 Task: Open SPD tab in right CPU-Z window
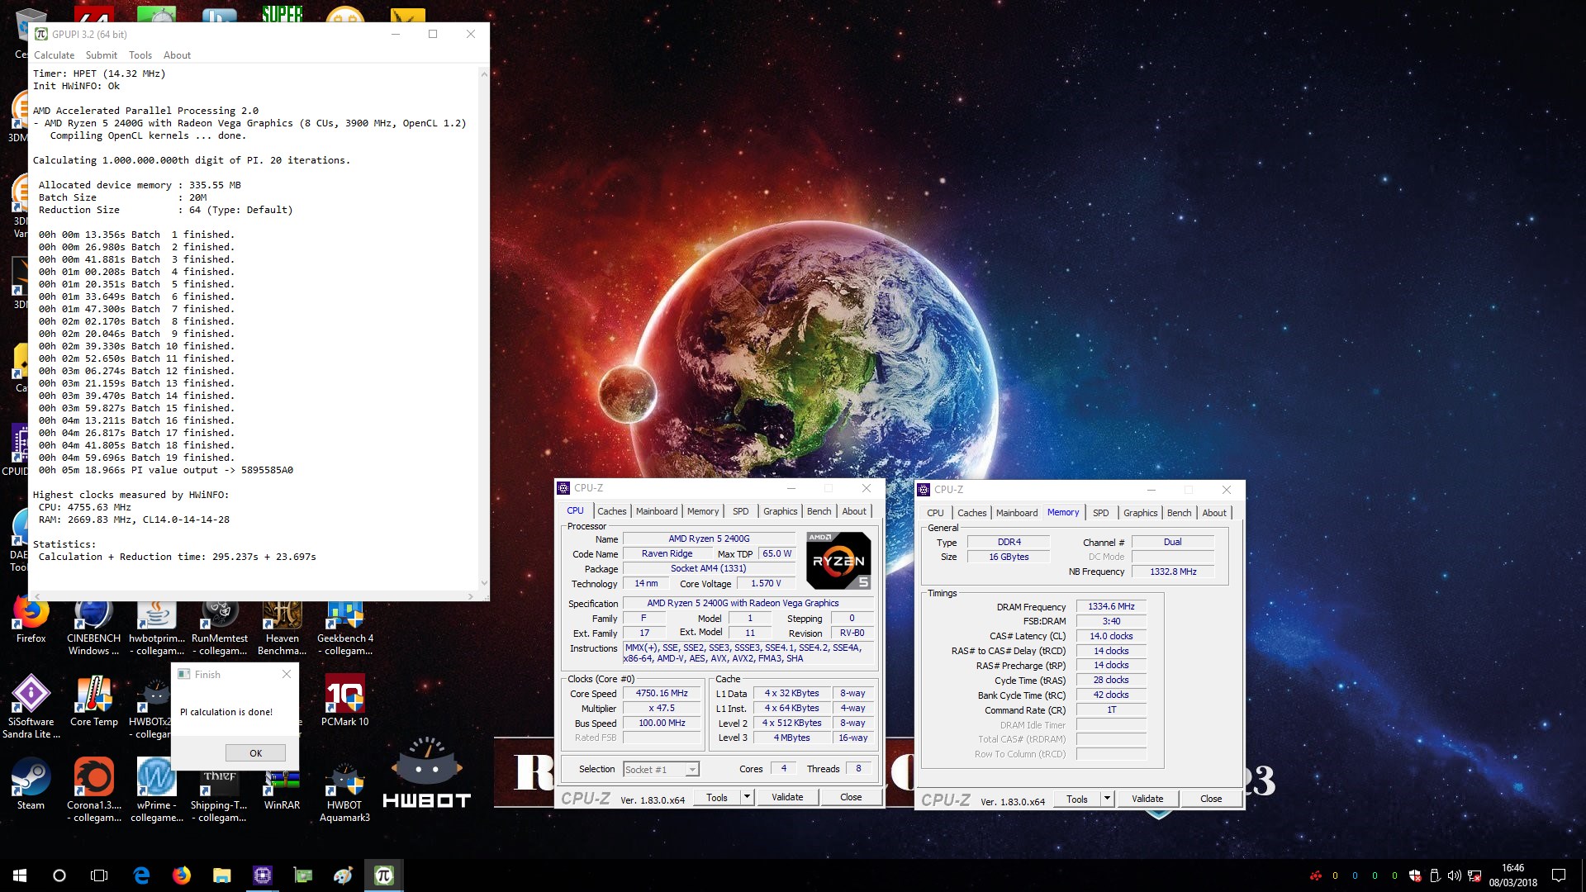(x=1101, y=513)
